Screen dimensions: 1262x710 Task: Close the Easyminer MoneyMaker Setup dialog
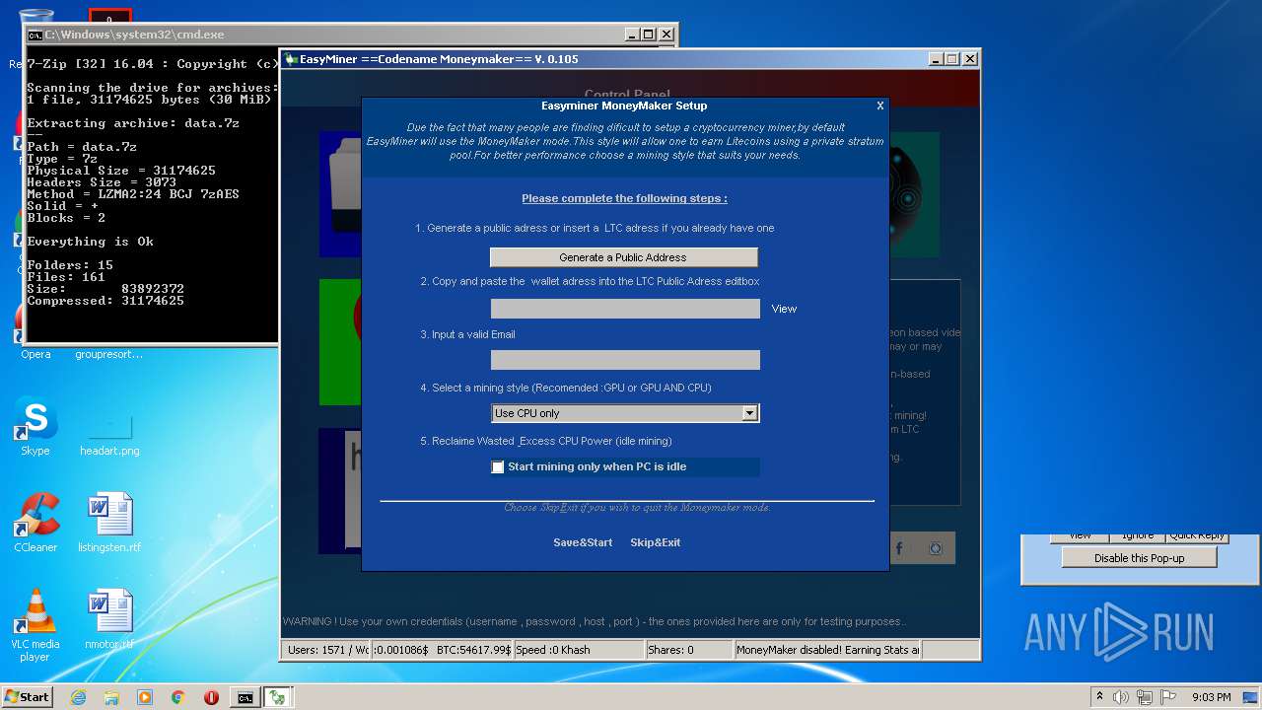point(880,105)
